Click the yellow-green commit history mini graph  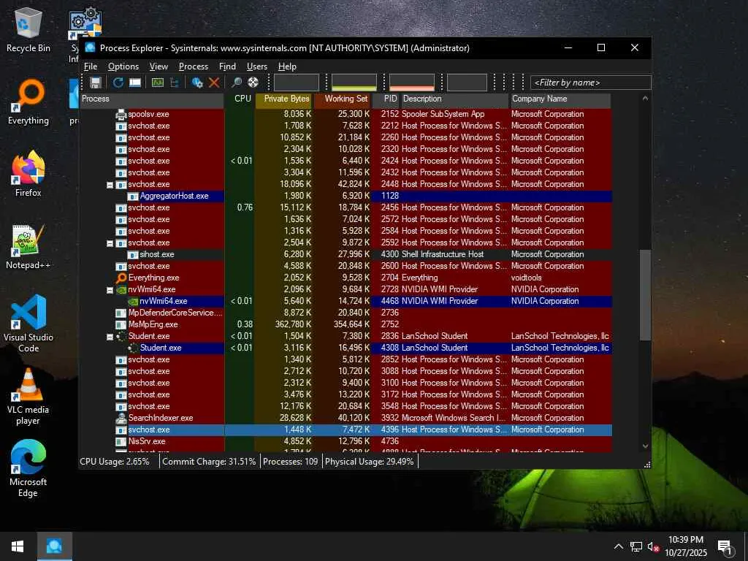click(354, 82)
